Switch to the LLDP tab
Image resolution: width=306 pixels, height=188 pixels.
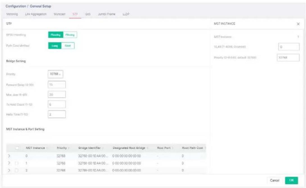click(126, 14)
